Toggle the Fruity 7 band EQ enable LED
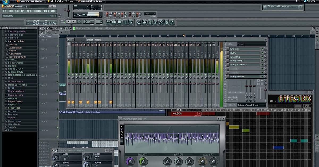This screenshot has height=167, width=319. click(x=262, y=65)
